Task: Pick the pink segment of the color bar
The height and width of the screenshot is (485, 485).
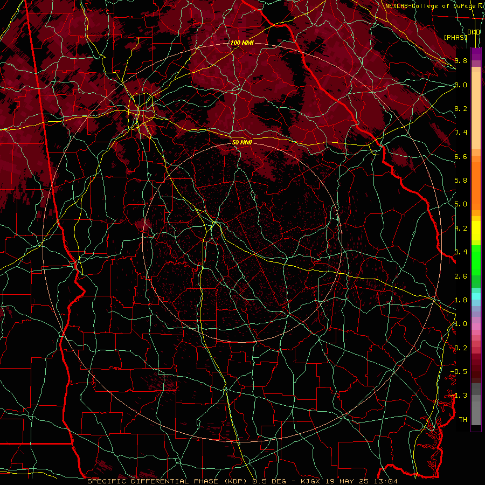Action: pyautogui.click(x=476, y=327)
